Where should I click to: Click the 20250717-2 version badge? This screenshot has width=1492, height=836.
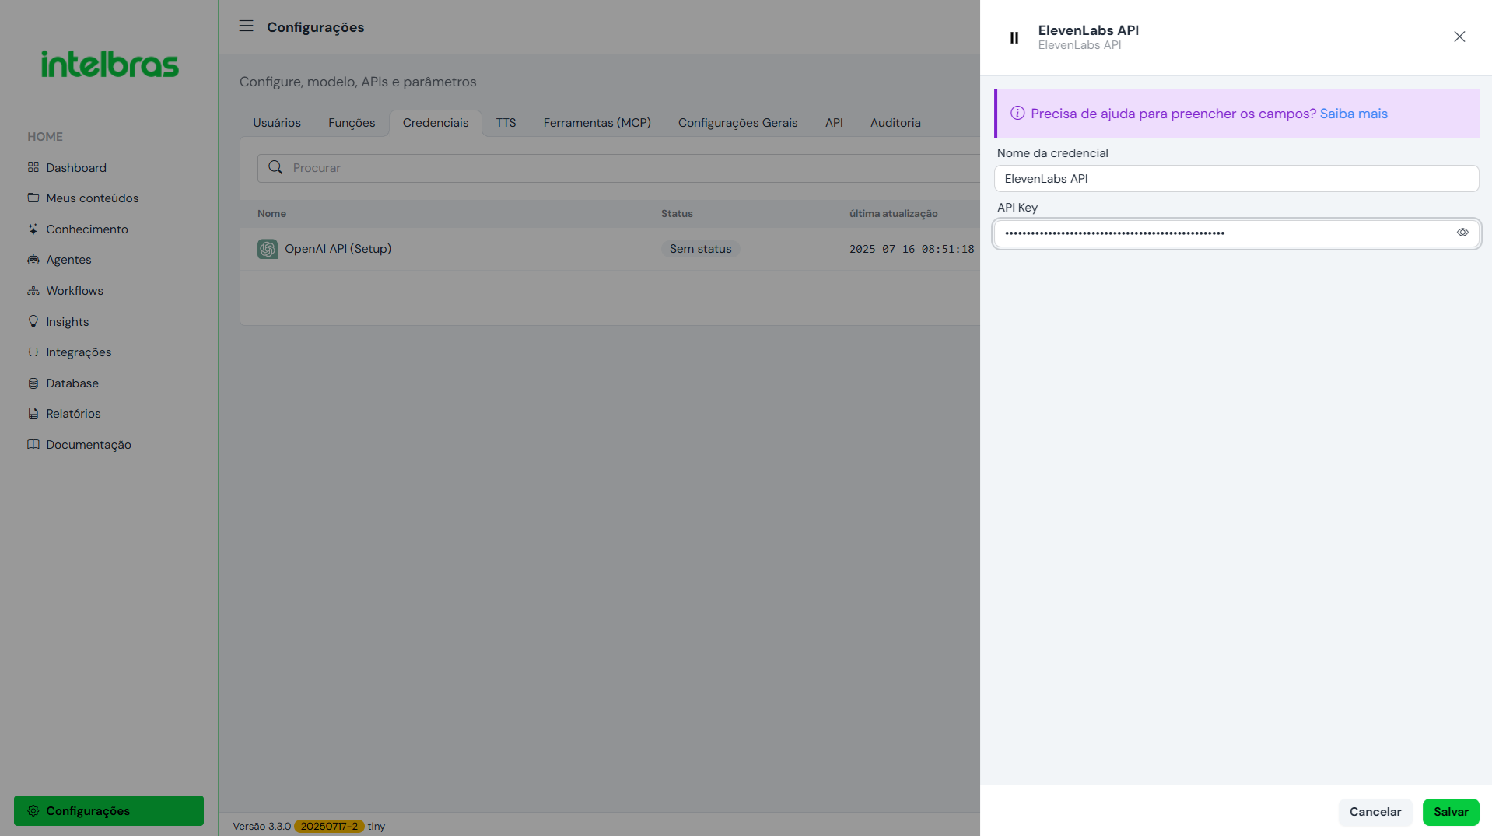point(329,826)
